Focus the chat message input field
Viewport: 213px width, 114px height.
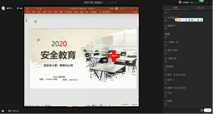[182, 110]
